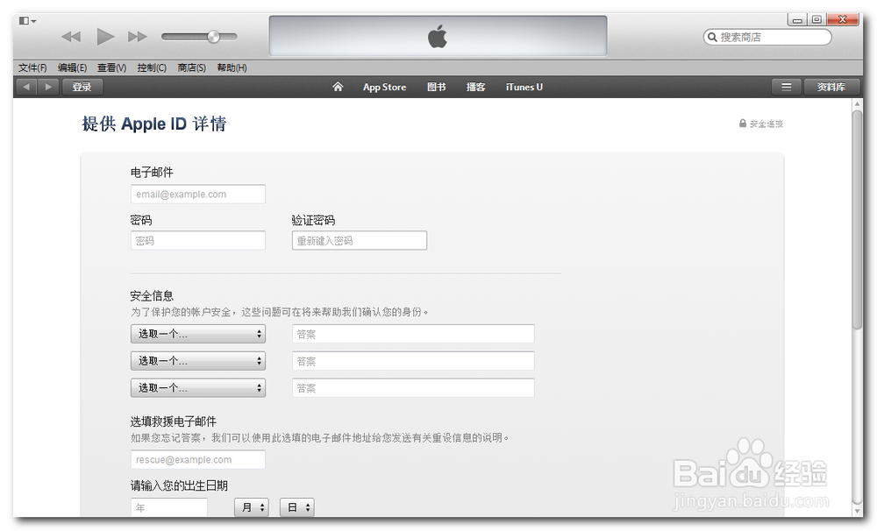Maximize the iTunes window
Image resolution: width=877 pixels, height=531 pixels.
click(816, 20)
